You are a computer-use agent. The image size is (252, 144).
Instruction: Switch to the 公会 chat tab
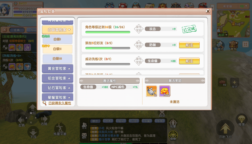click(134, 121)
